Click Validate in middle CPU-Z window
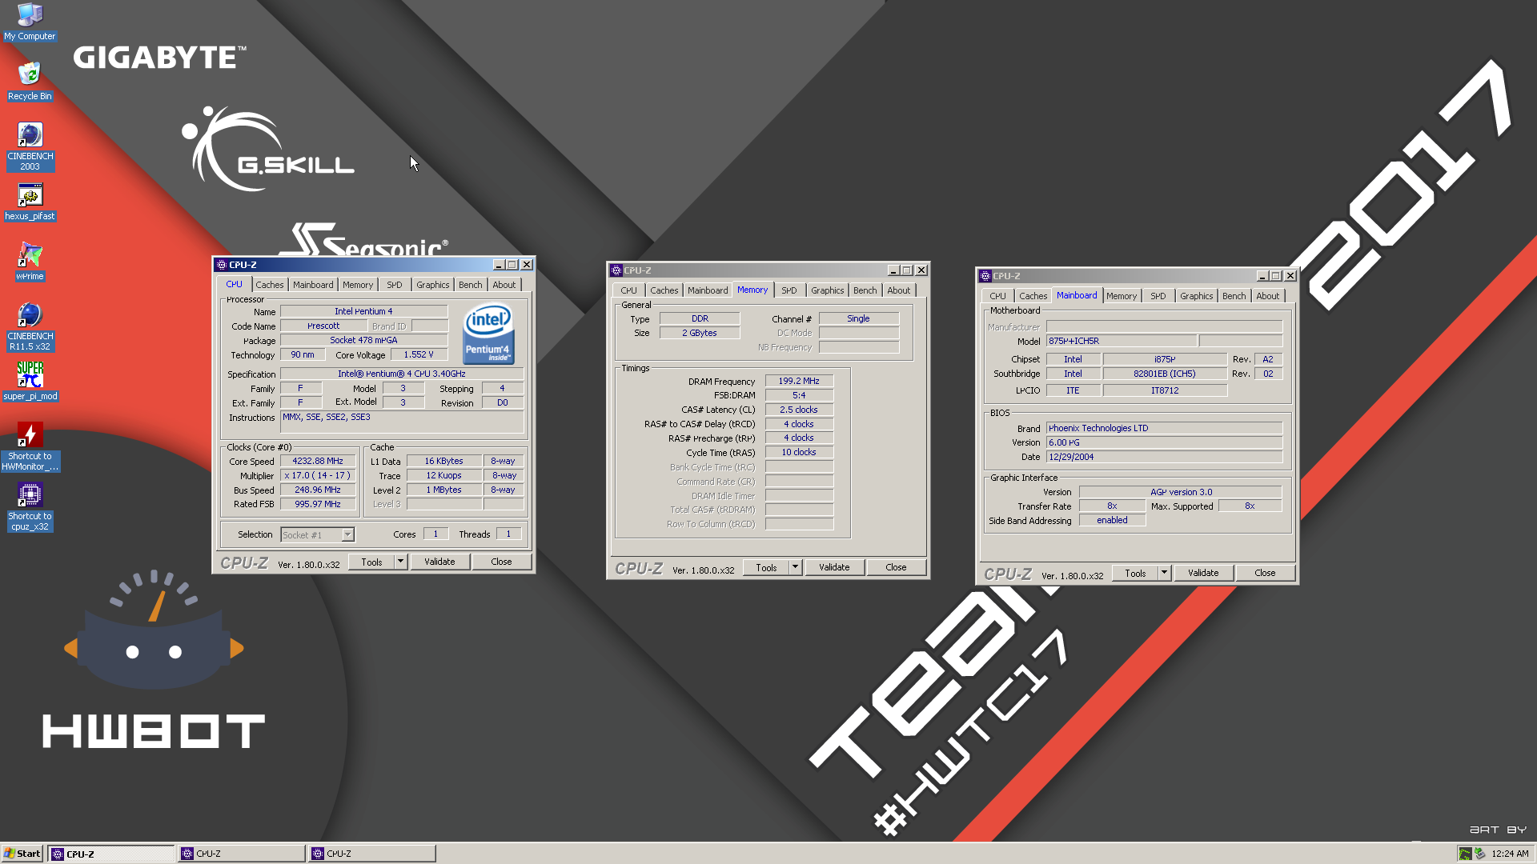 [834, 567]
